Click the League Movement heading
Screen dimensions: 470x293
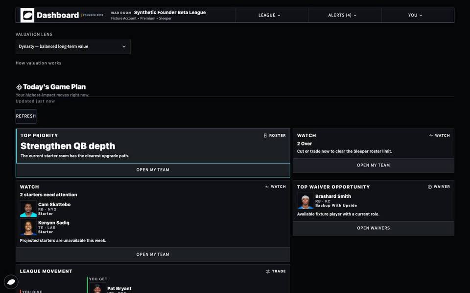click(x=46, y=271)
